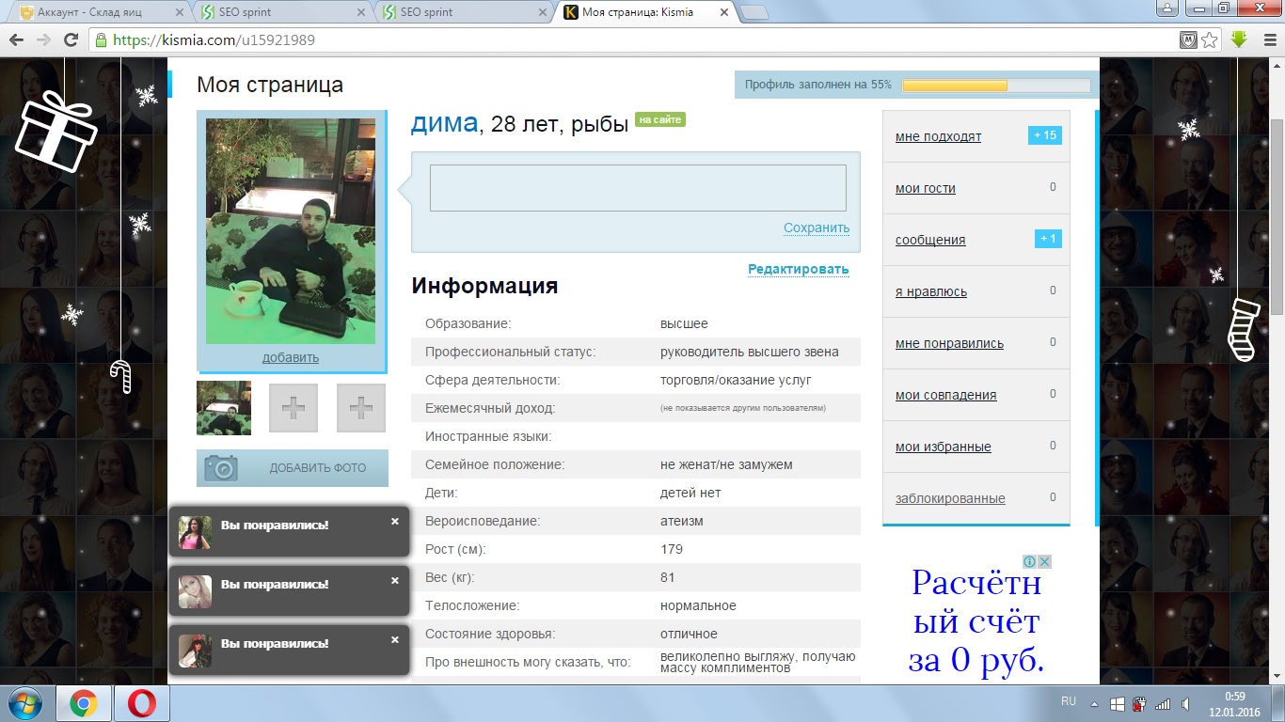Click the avatar in the topmost notification
Image resolution: width=1285 pixels, height=722 pixels.
coord(195,533)
